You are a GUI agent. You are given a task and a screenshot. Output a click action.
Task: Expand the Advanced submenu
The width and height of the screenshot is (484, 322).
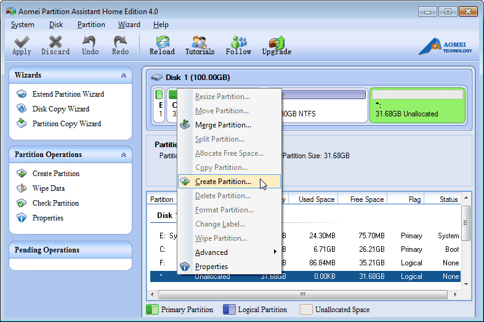pos(229,252)
